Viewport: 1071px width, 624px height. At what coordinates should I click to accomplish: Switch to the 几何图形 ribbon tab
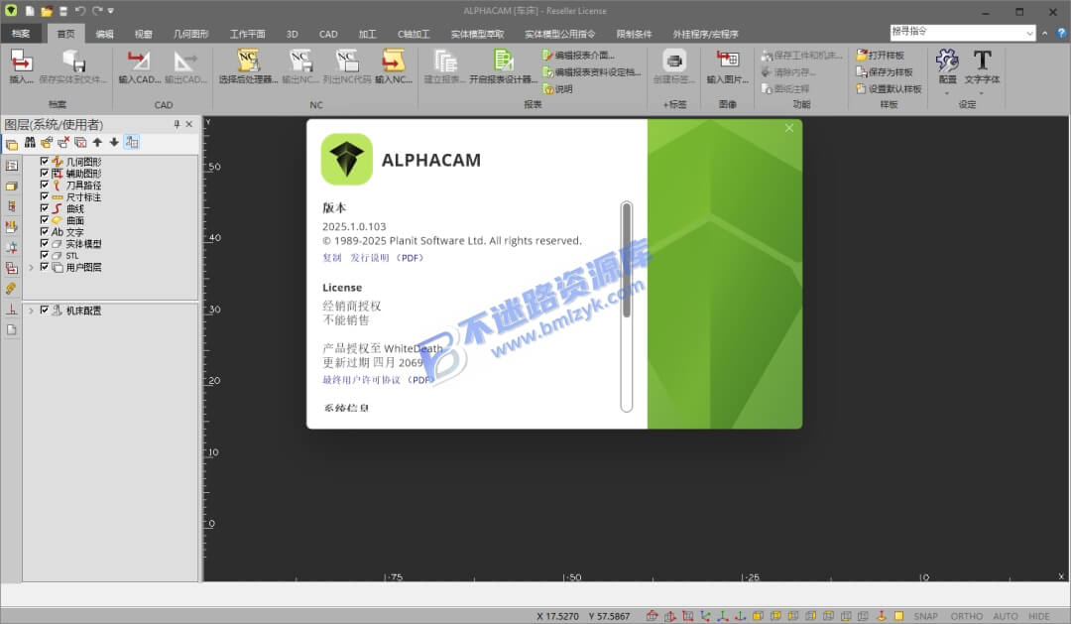coord(190,34)
